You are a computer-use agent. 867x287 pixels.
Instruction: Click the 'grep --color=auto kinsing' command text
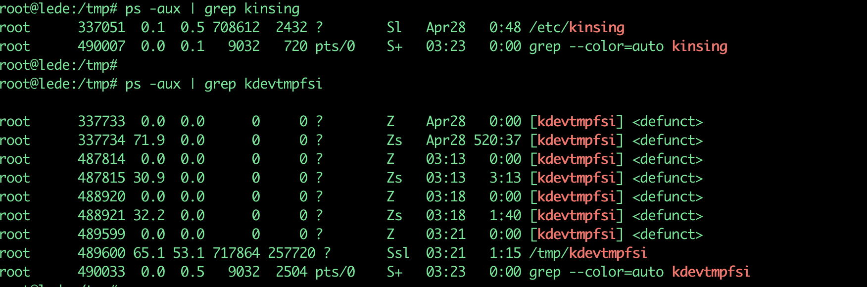pos(628,47)
